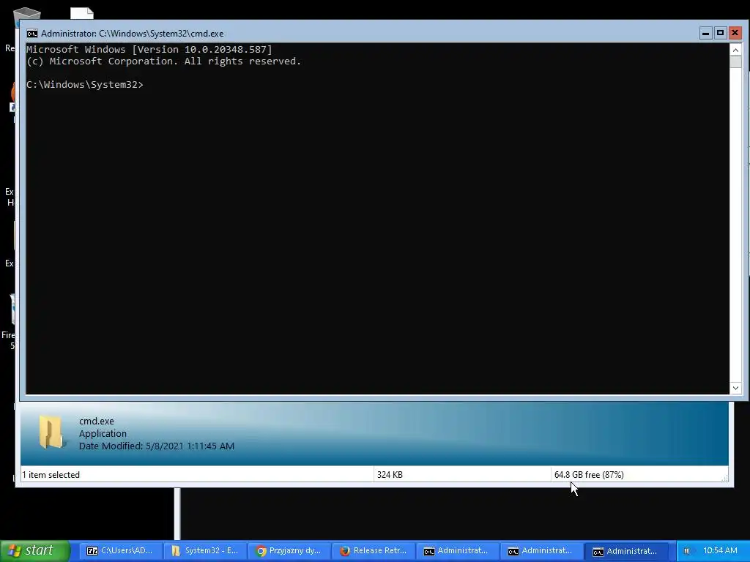
Task: Click the console vertical scrollbar thumb
Action: coord(735,62)
